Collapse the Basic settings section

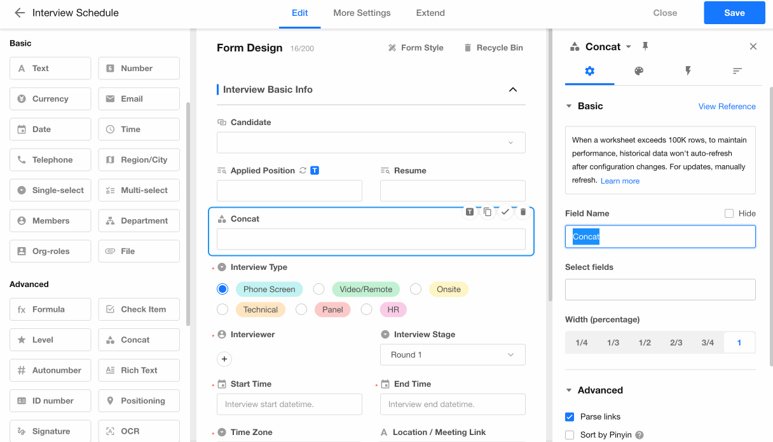pos(569,106)
